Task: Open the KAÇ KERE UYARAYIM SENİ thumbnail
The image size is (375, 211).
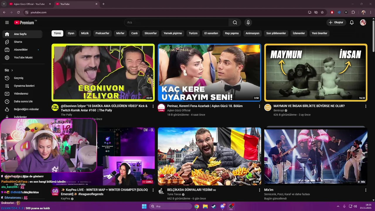Action: [x=209, y=73]
